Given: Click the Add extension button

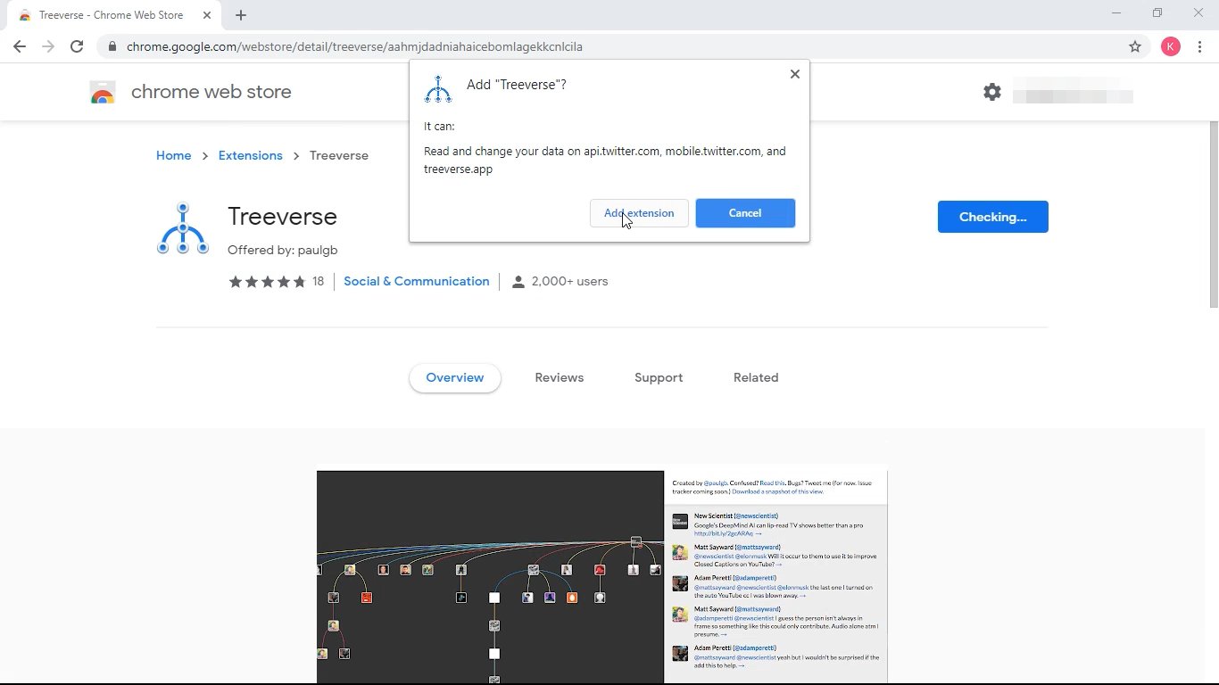Looking at the screenshot, I should (x=639, y=213).
